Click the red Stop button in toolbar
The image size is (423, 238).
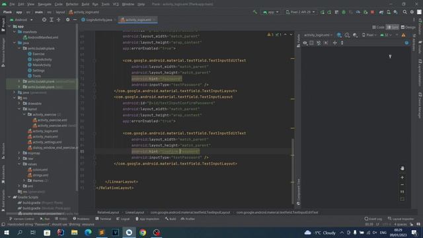tap(372, 12)
